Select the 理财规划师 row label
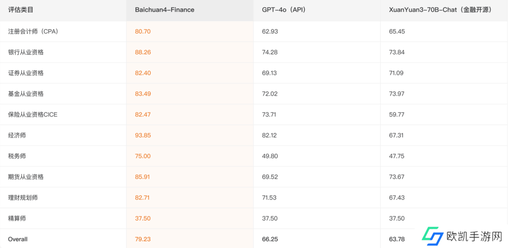Viewport: 509px width, 248px height. 23,198
